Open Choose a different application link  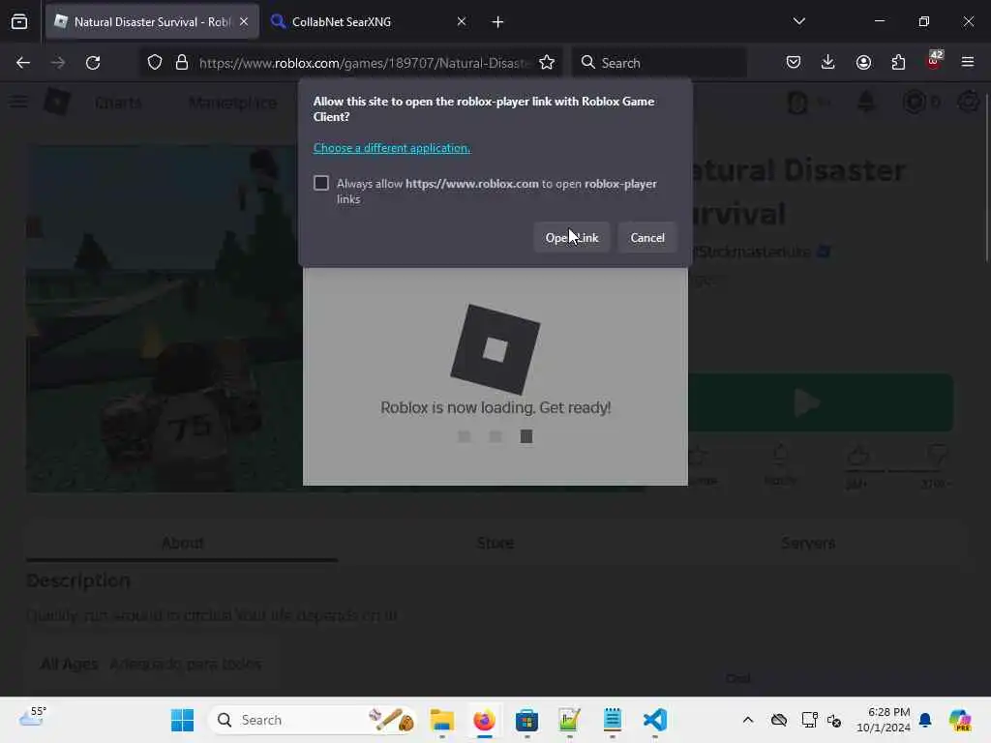tap(392, 148)
